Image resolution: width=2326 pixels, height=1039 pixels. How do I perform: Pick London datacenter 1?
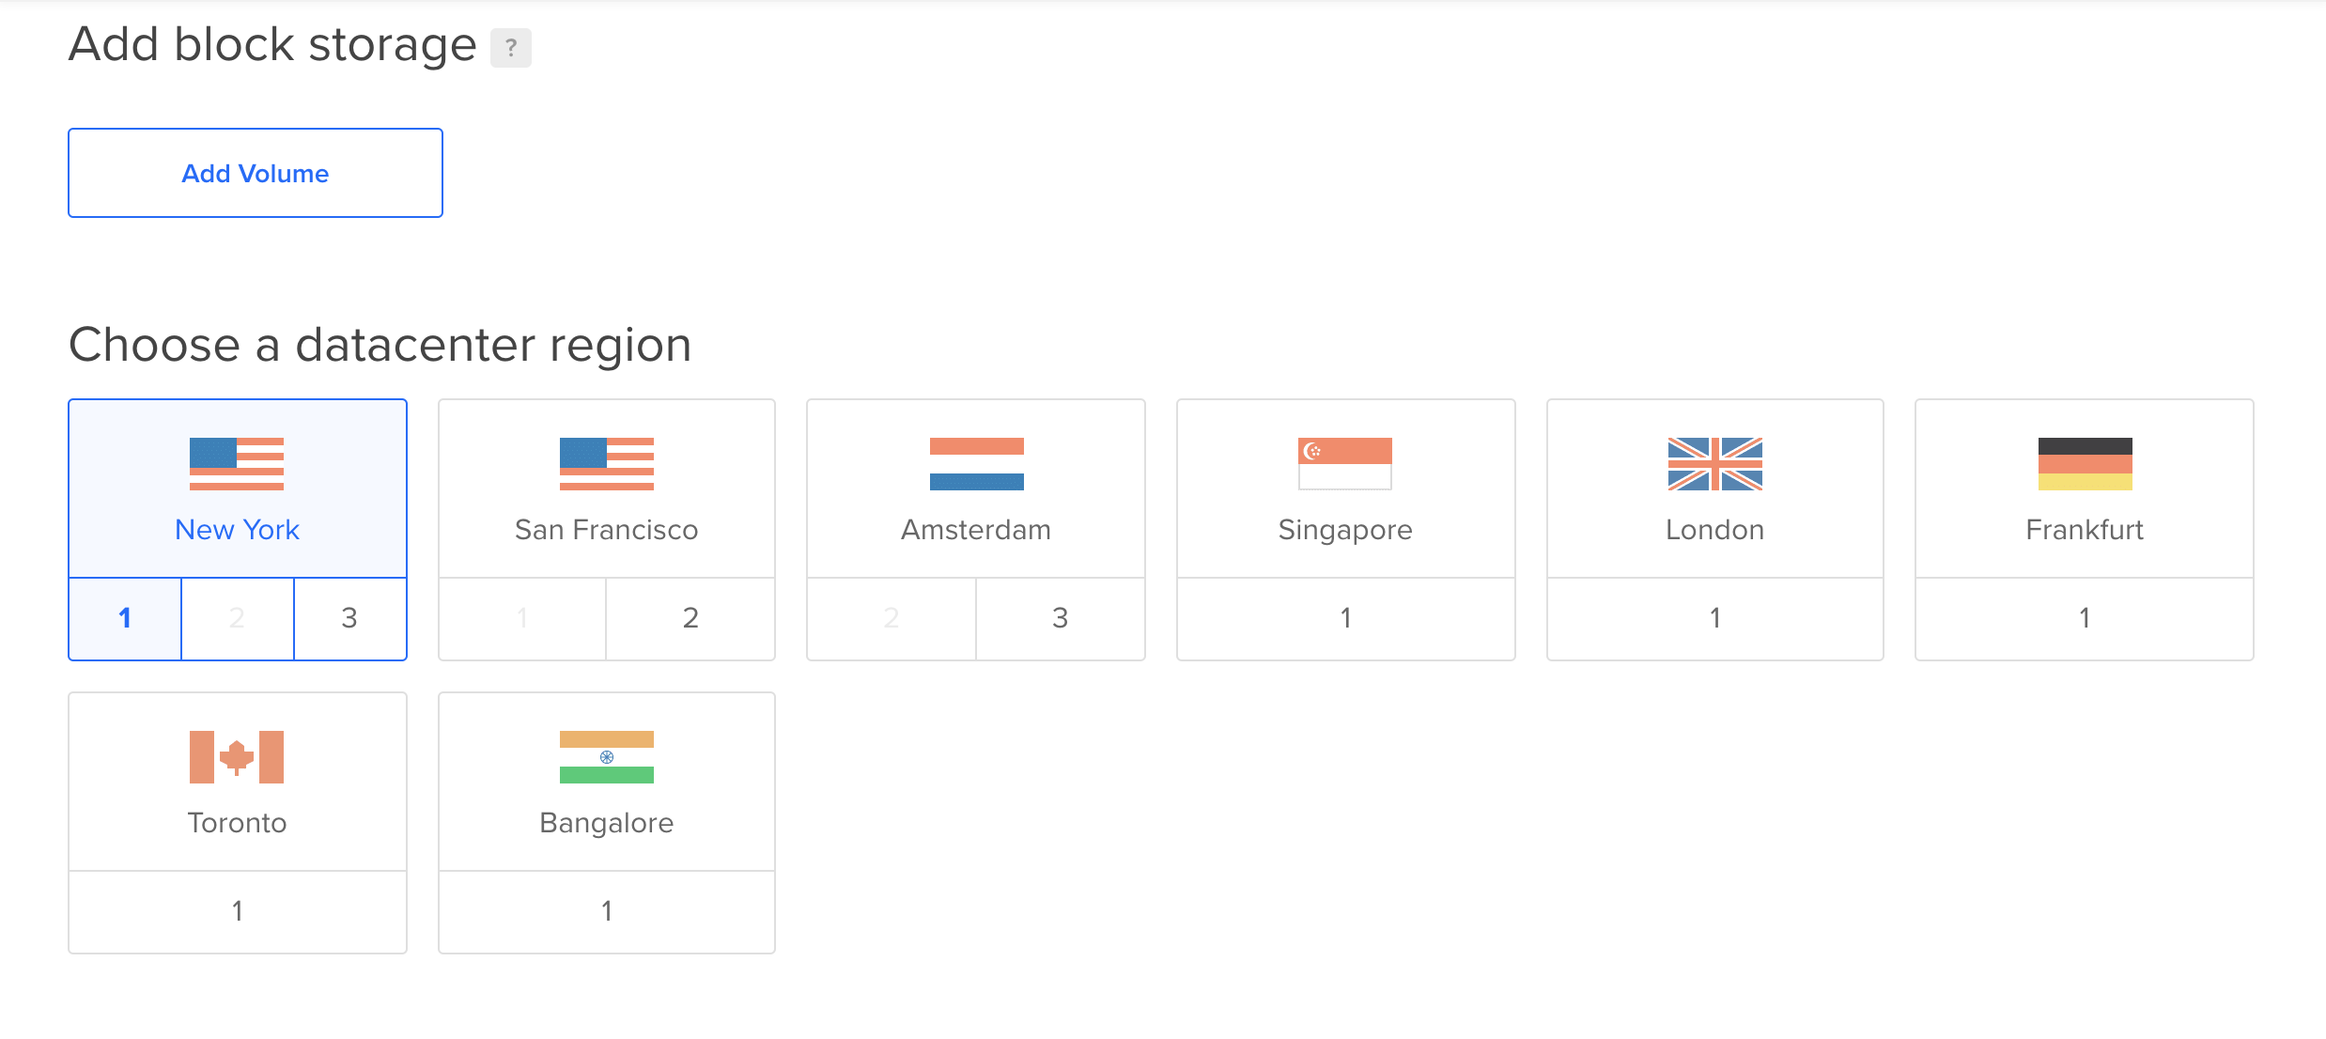tap(1714, 618)
